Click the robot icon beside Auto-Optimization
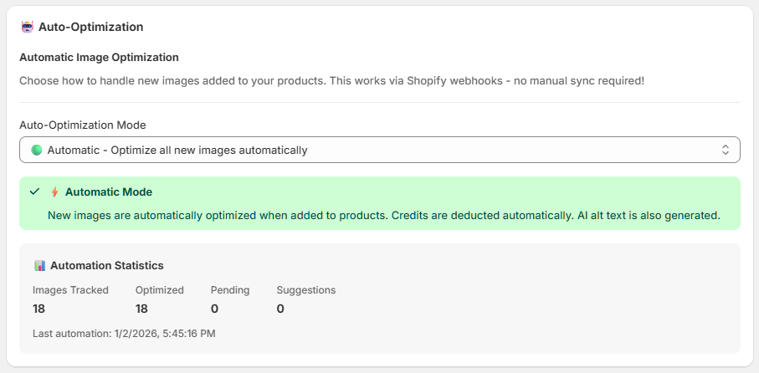 [27, 27]
